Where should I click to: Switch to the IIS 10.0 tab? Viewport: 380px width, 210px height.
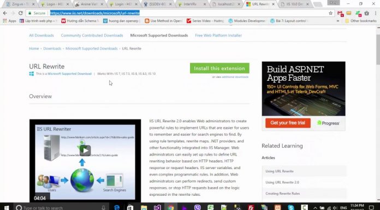click(x=294, y=4)
